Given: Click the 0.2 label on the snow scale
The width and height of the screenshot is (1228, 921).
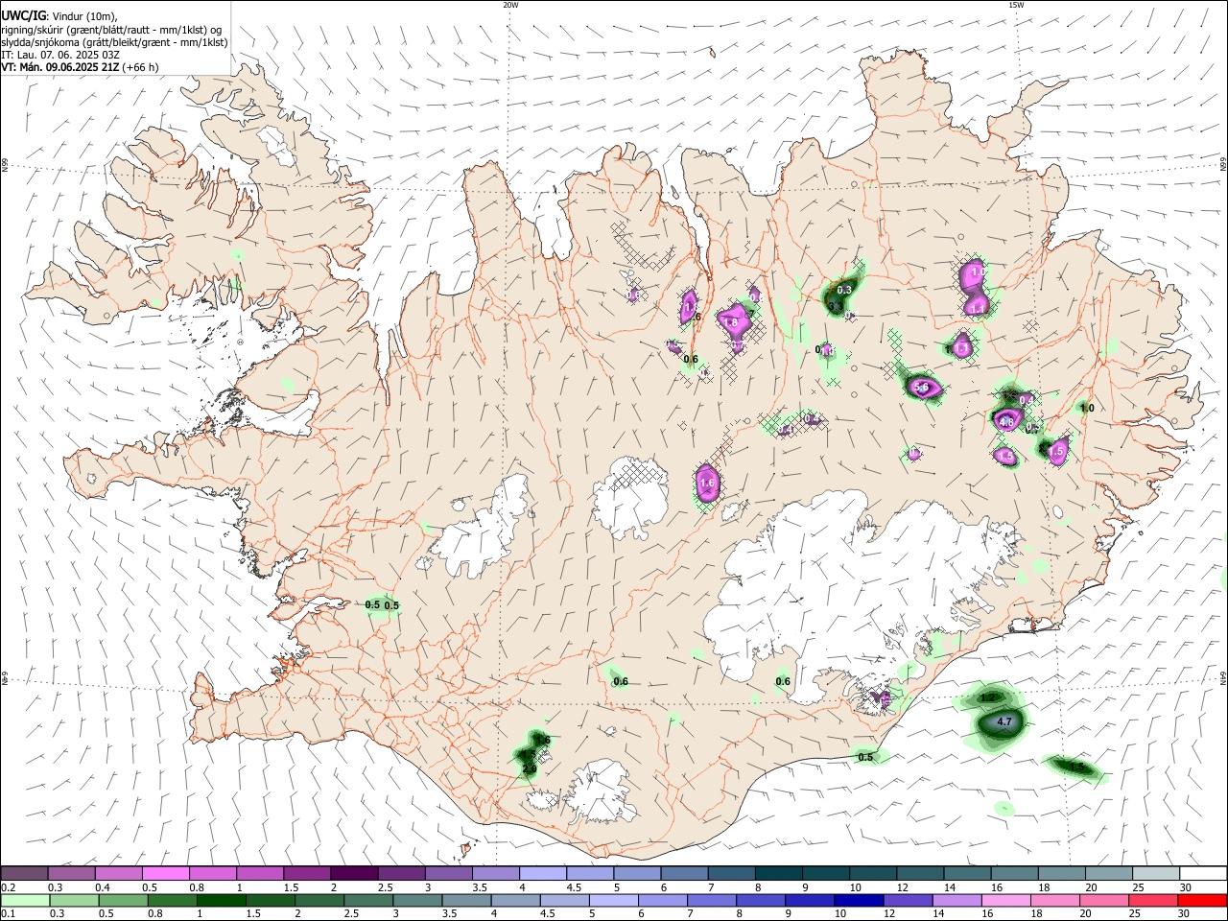Looking at the screenshot, I should point(8,887).
